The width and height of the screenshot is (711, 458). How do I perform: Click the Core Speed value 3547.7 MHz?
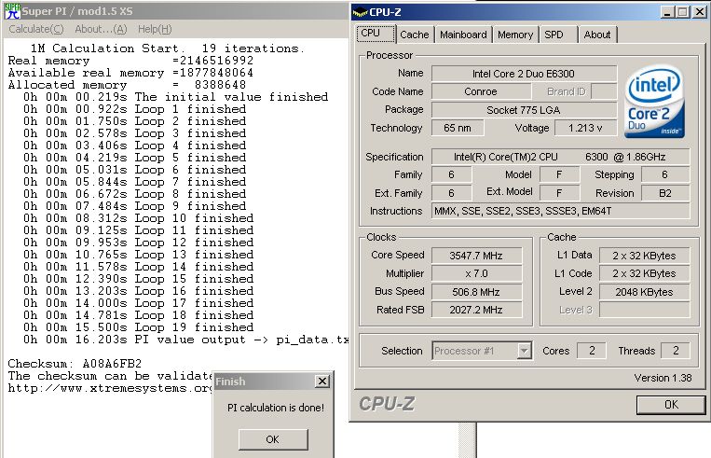tap(476, 256)
